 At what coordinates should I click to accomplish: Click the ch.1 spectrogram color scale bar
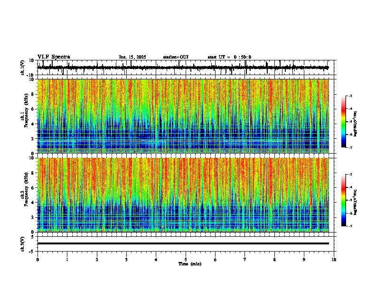tap(344, 122)
